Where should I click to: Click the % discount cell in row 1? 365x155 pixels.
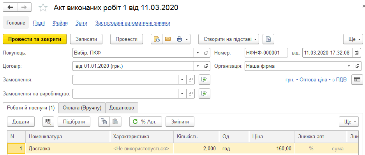click(306, 148)
